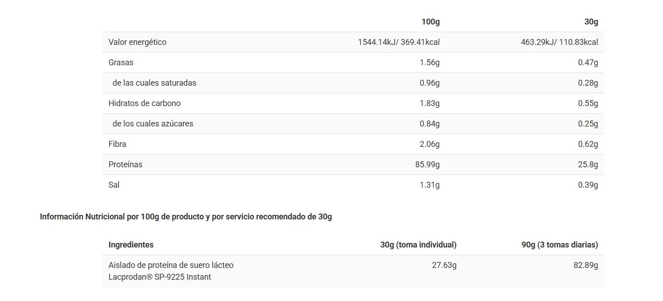This screenshot has width=663, height=301.
Task: Click the de las cuales saturadas label
Action: pos(154,83)
